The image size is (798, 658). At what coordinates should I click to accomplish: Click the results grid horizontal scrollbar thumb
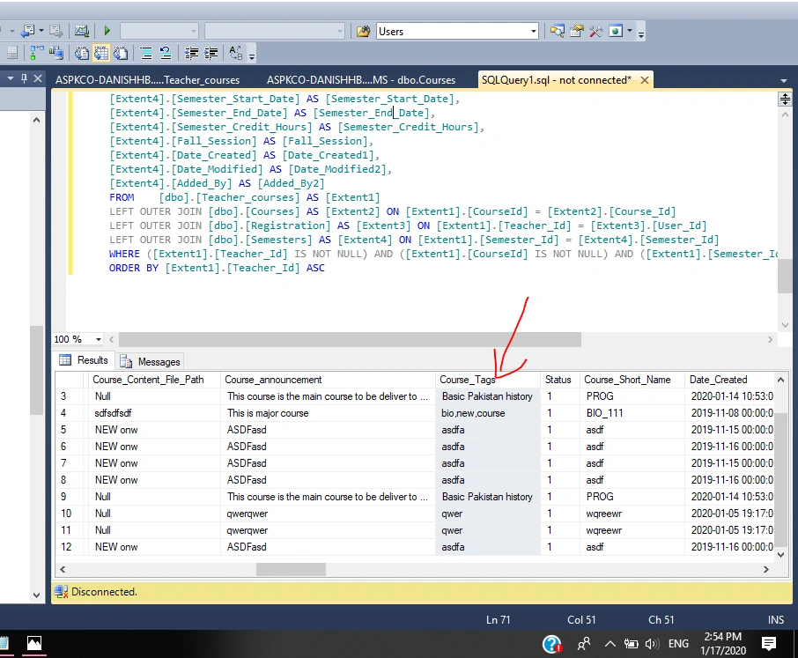click(291, 569)
